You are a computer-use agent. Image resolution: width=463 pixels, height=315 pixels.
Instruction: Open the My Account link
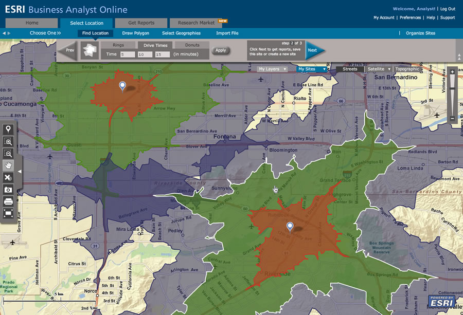[384, 17]
